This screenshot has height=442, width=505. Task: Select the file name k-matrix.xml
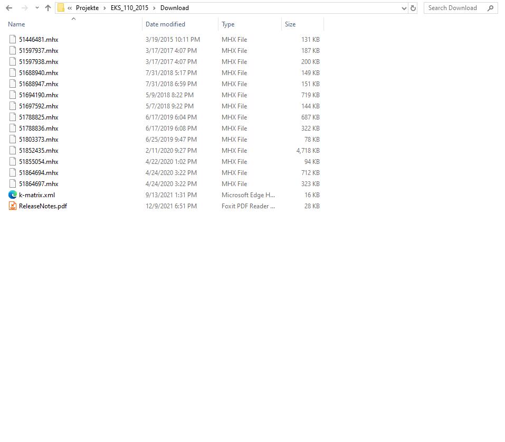[37, 195]
